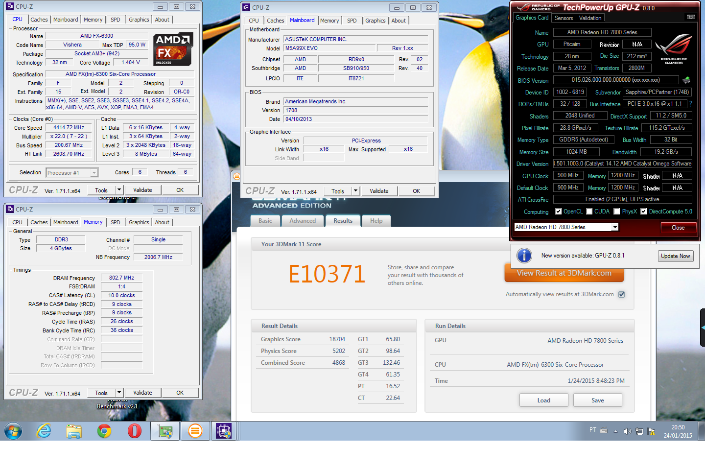Select the Basic tab in 3DMark 11
This screenshot has width=705, height=470.
coord(265,221)
